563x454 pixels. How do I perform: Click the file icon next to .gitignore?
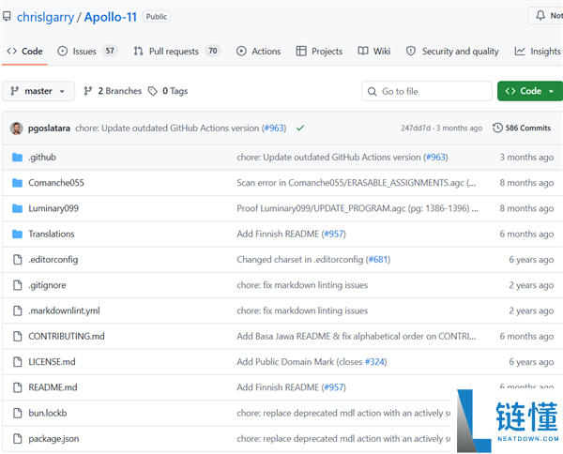click(x=17, y=285)
